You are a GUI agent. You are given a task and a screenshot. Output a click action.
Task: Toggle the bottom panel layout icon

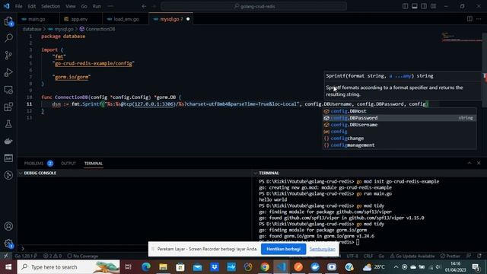click(414, 6)
